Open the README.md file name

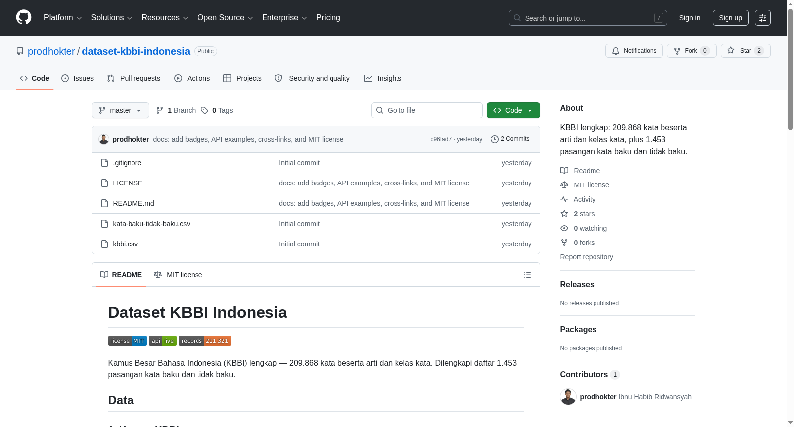pos(133,203)
